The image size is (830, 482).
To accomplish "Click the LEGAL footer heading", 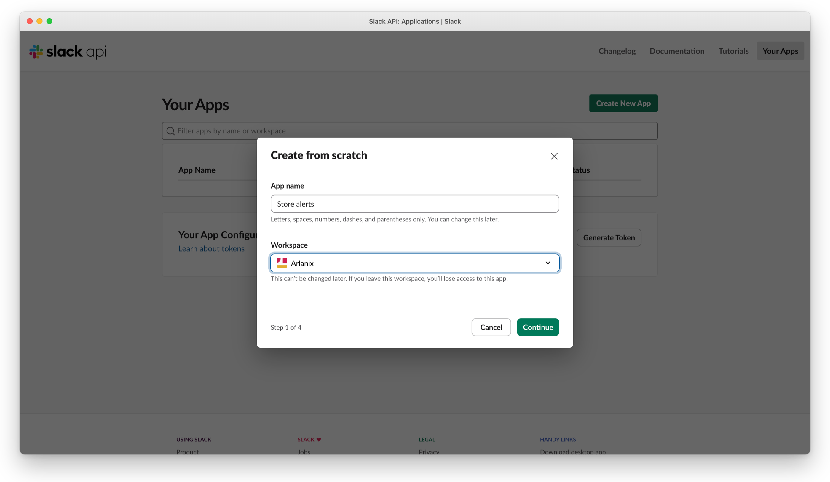I will pos(427,440).
